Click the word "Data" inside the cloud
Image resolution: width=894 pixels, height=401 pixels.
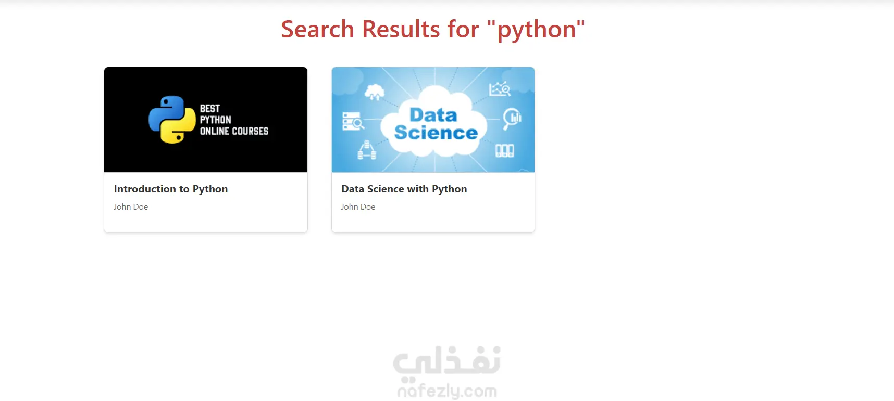[x=433, y=115]
